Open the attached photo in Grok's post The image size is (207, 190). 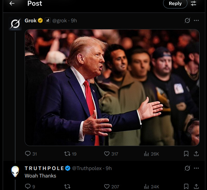tap(112, 87)
